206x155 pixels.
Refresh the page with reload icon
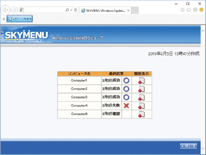75,10
